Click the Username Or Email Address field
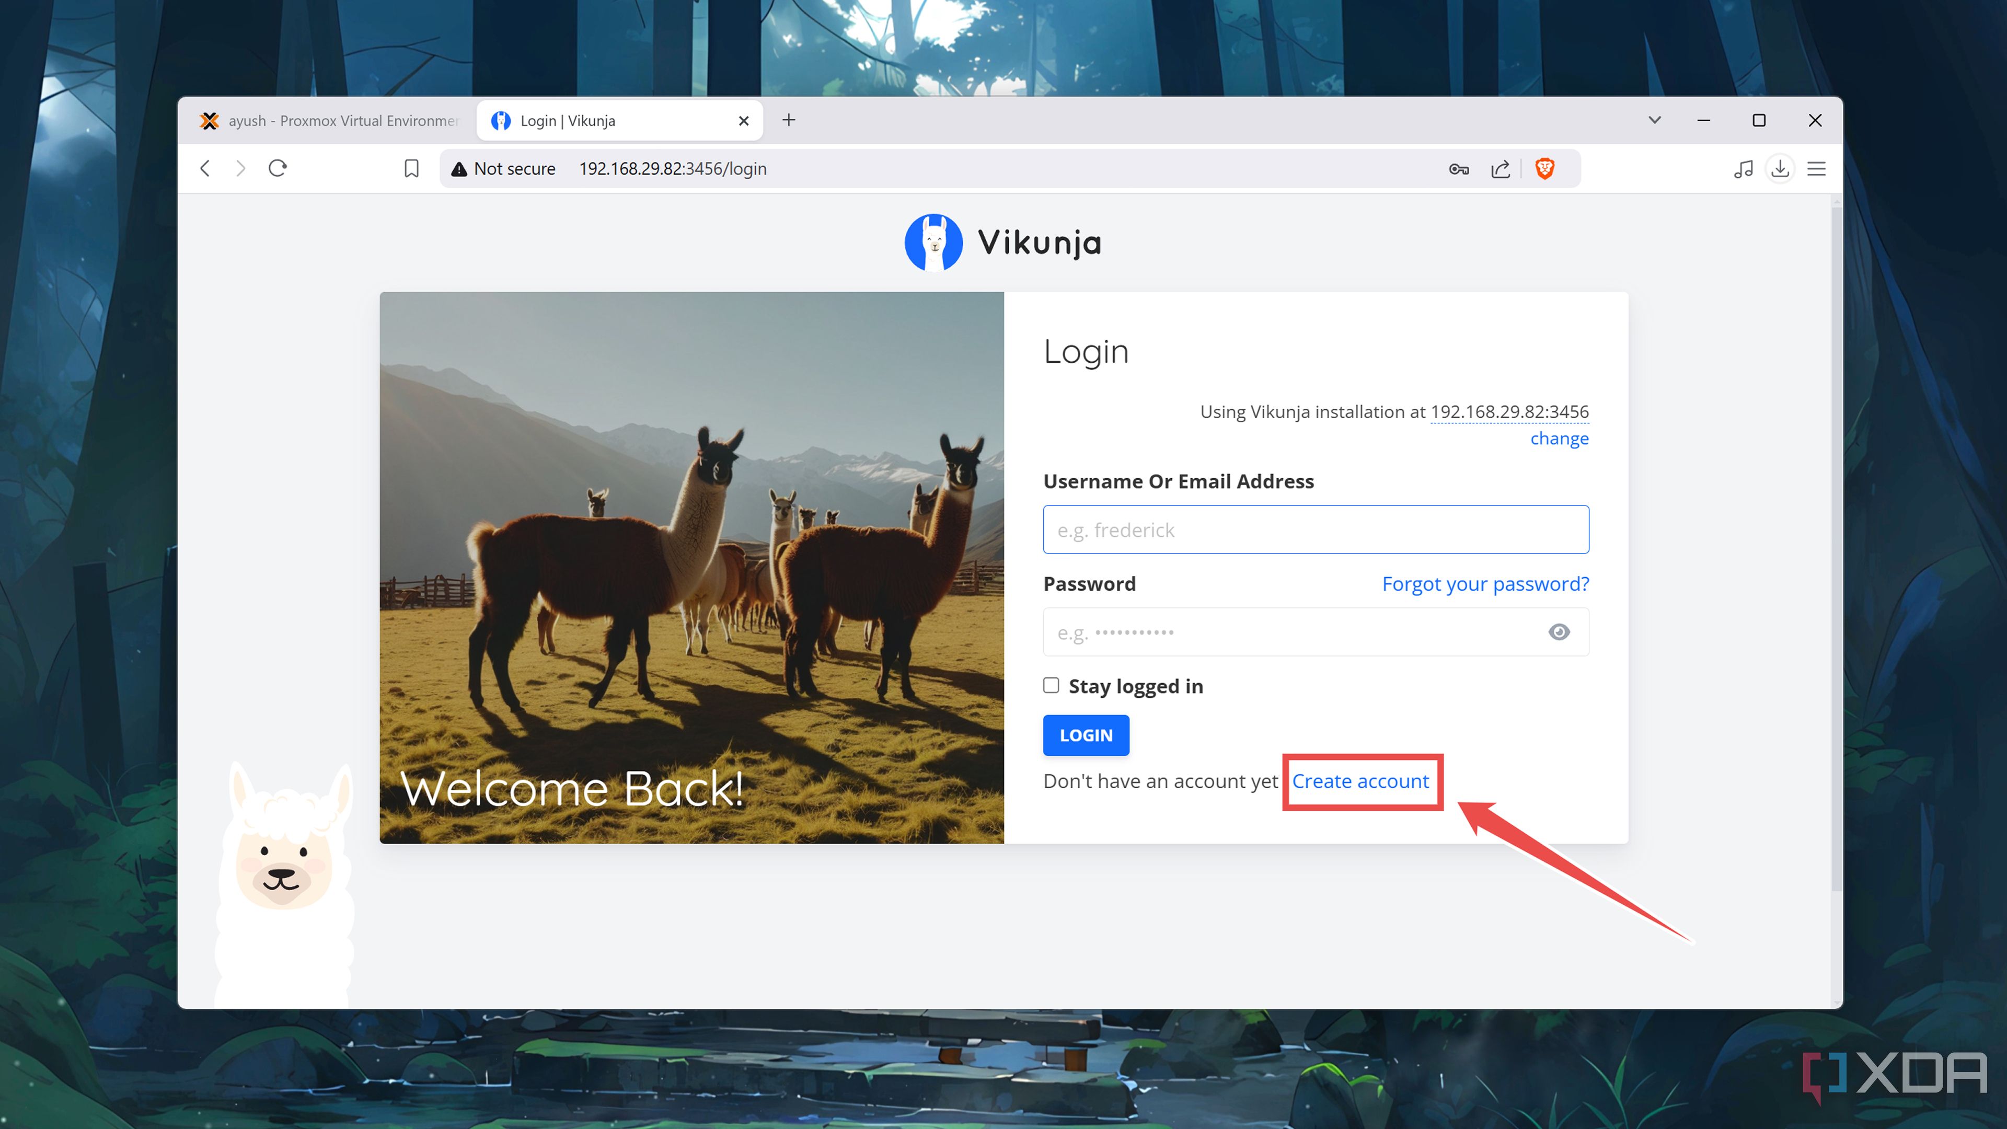Image resolution: width=2007 pixels, height=1129 pixels. 1315,529
